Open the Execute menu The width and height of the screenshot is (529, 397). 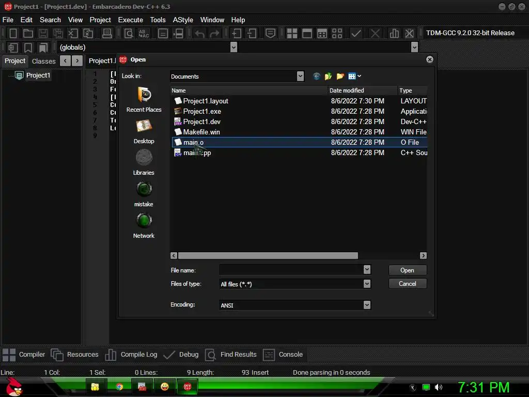(x=131, y=20)
